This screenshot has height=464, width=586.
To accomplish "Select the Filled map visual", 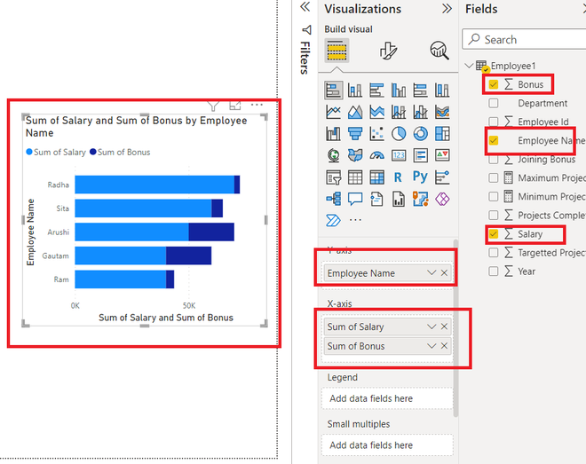I will click(355, 155).
